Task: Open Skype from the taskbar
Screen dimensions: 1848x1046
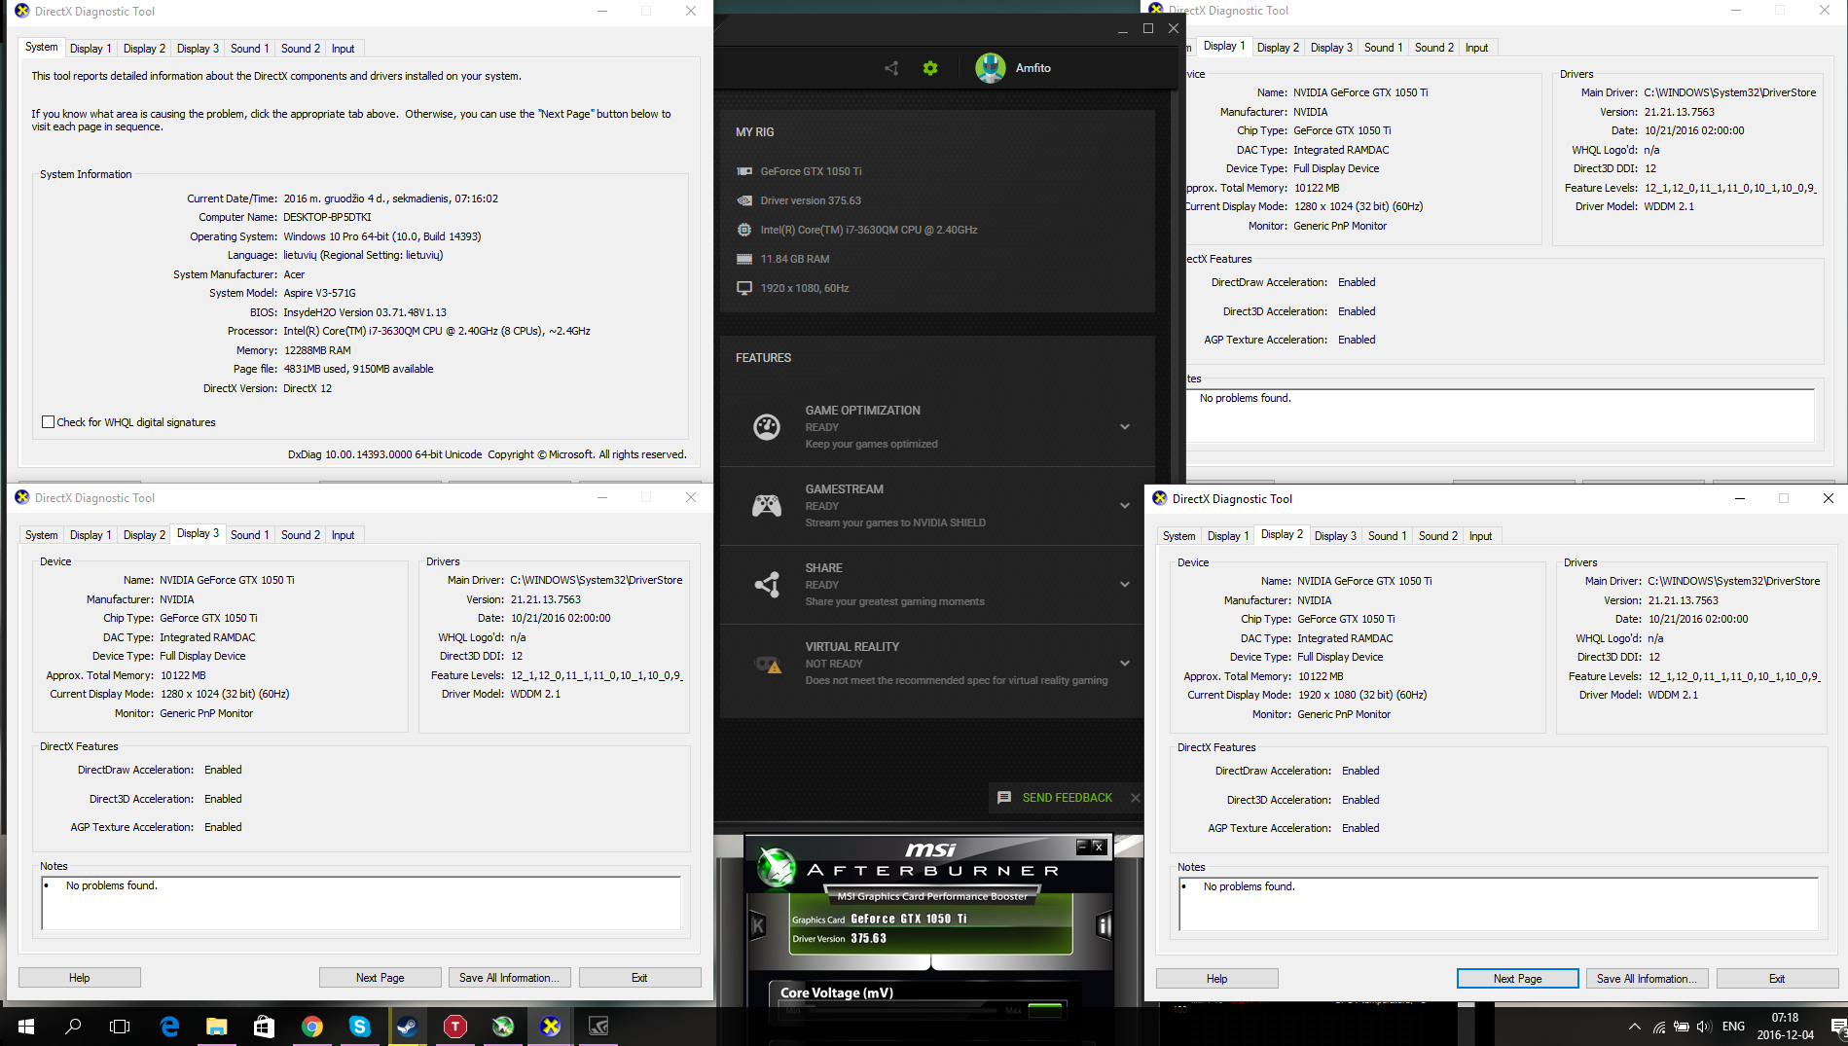Action: [x=359, y=1026]
